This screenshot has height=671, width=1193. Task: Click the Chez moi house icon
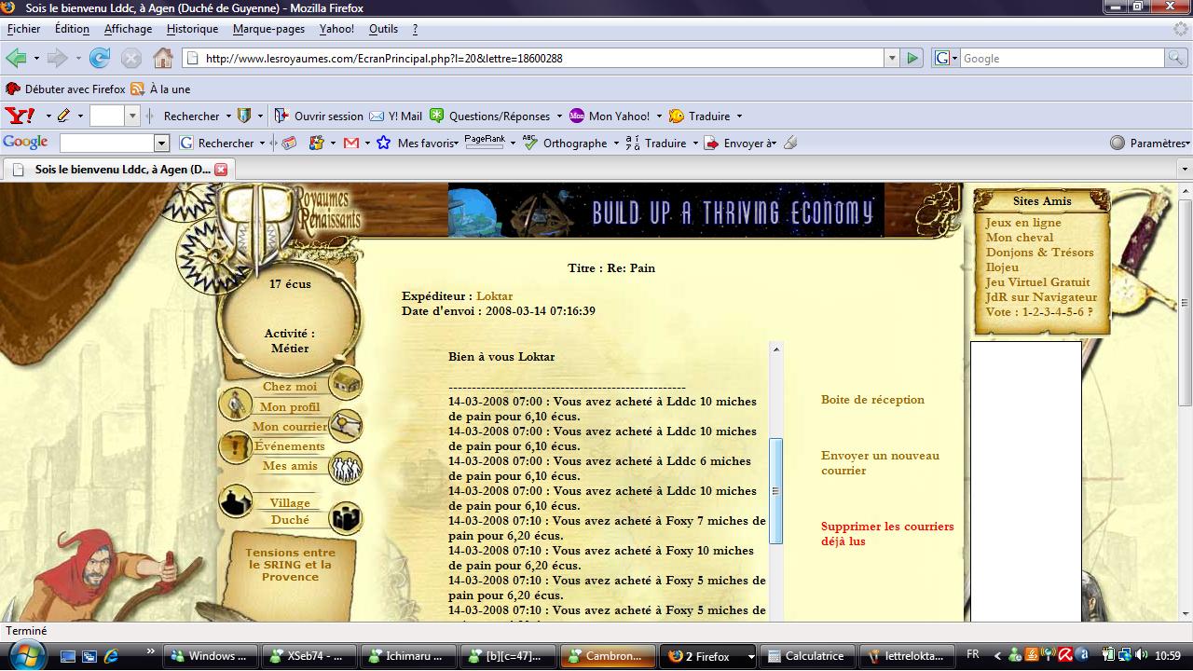pyautogui.click(x=346, y=382)
